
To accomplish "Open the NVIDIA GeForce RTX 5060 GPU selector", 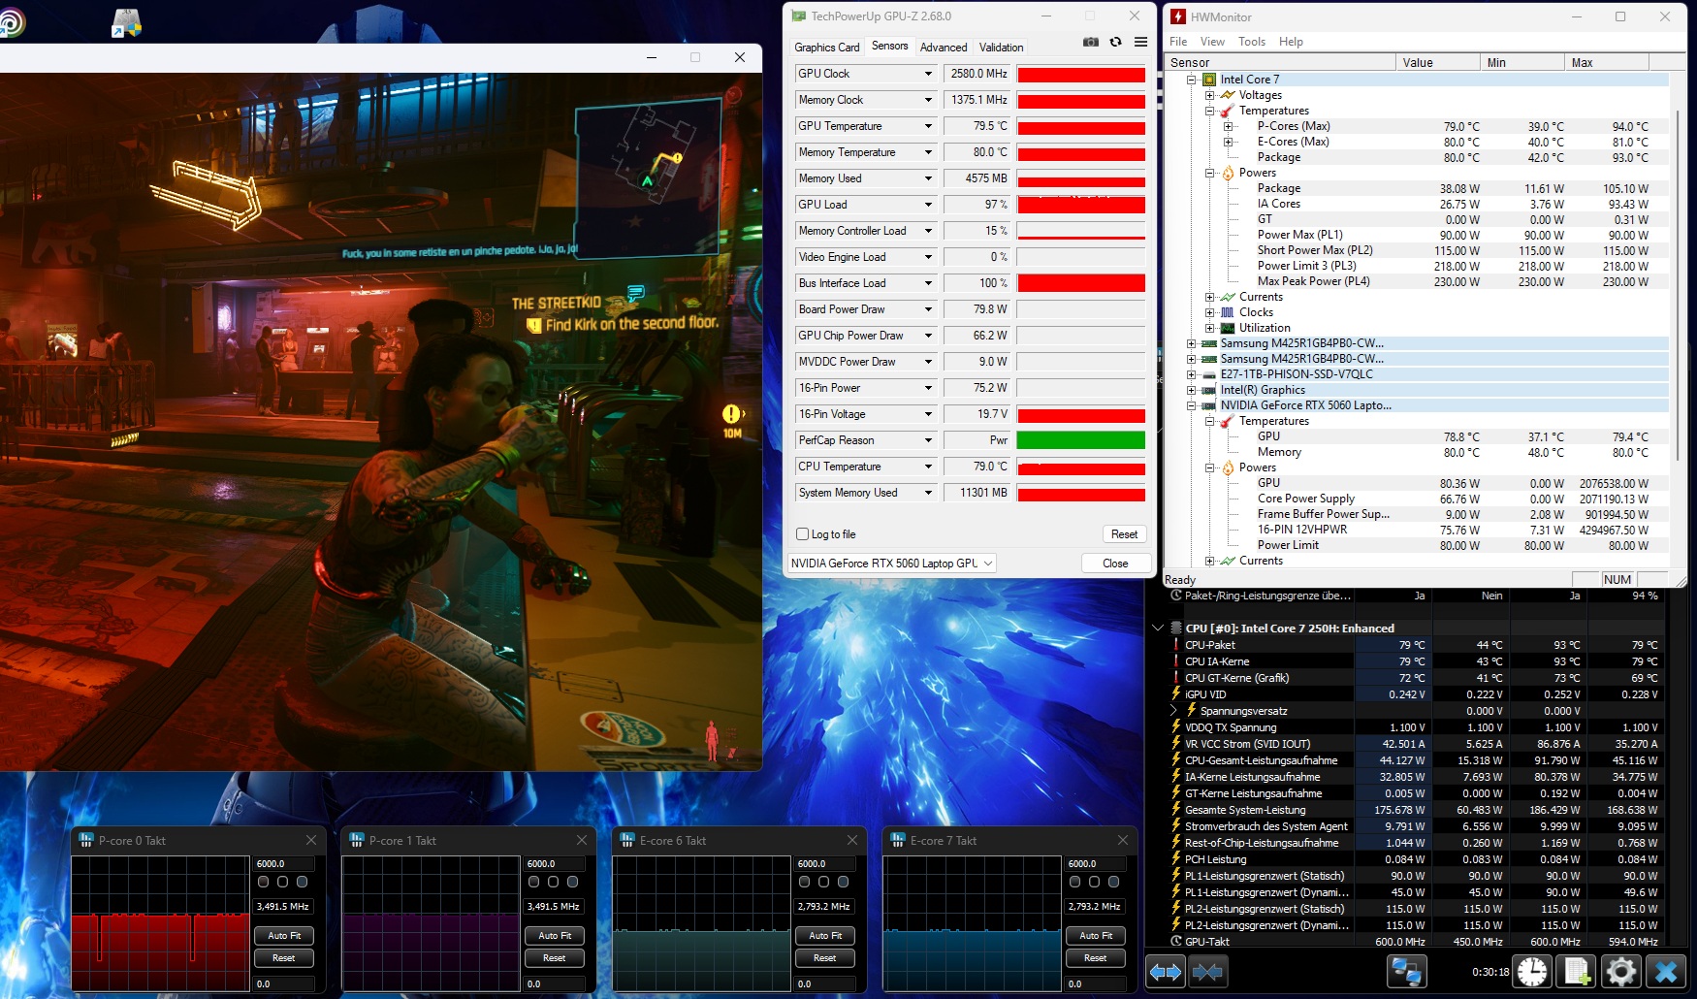I will click(x=891, y=564).
